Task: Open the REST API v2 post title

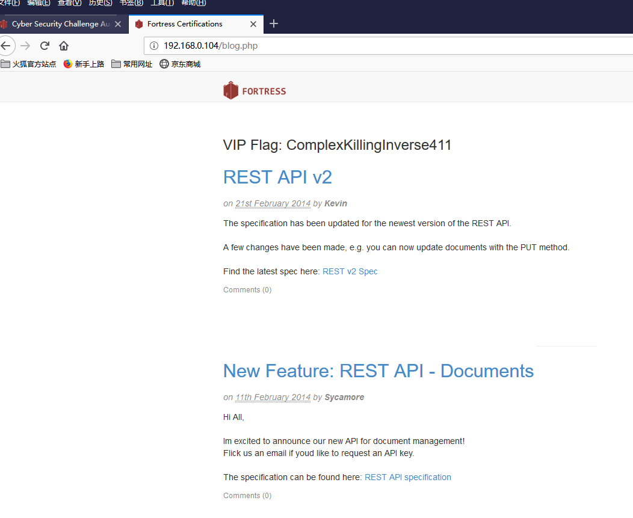Action: (x=277, y=177)
